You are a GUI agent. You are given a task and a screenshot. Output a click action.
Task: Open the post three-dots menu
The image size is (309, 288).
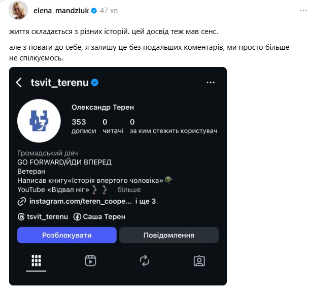[297, 11]
